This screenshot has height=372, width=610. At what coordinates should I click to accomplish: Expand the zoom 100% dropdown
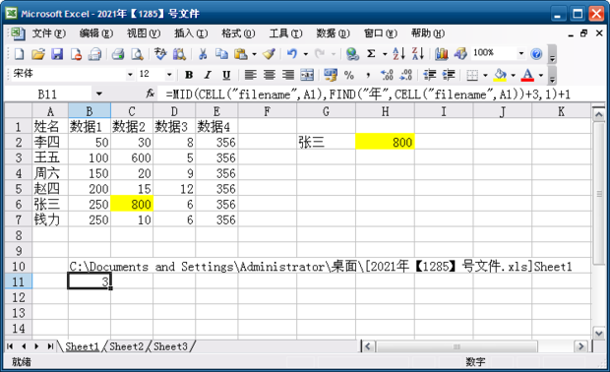pos(520,53)
